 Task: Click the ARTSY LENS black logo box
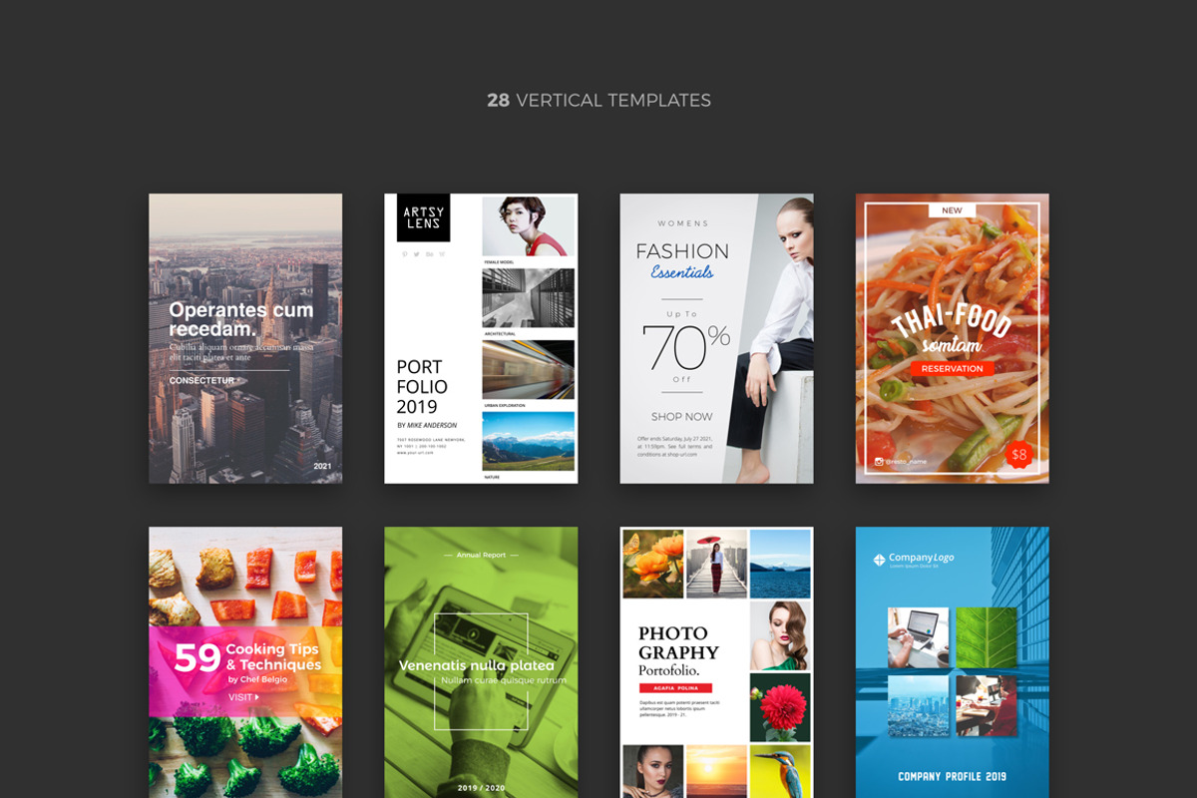424,217
